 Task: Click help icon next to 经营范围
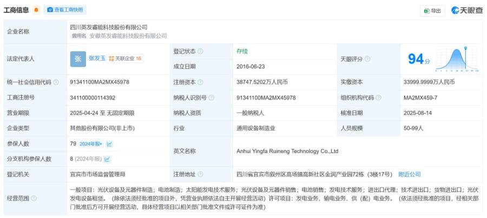[x=34, y=199]
